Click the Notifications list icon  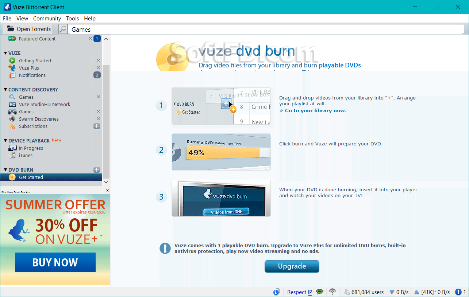(12, 75)
